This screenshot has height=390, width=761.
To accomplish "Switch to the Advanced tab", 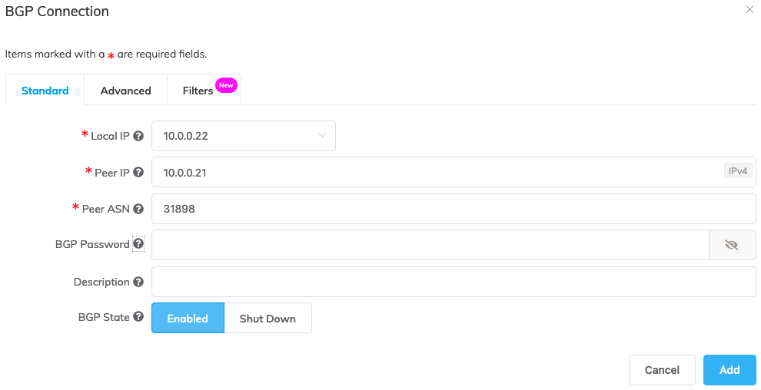I will 125,91.
